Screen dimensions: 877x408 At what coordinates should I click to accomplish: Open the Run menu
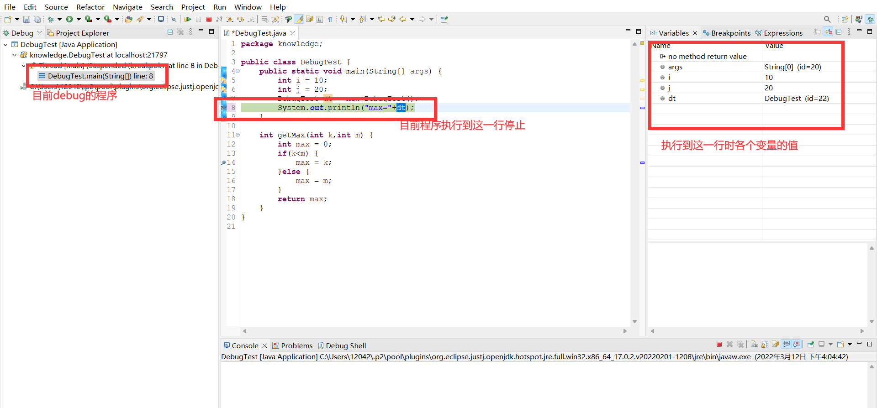pos(220,7)
